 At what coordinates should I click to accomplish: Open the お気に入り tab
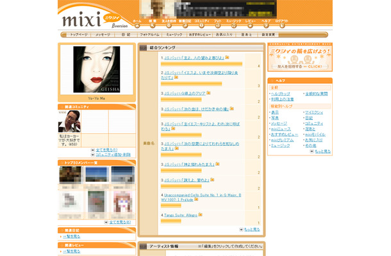tap(224, 35)
